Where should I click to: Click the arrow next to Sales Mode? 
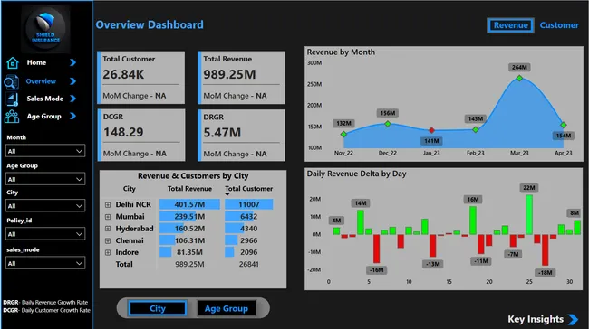72,99
